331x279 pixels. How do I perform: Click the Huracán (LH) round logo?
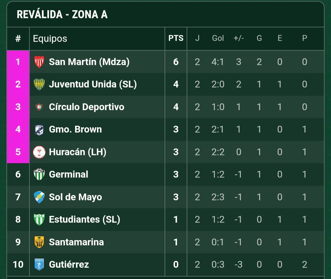tap(39, 152)
